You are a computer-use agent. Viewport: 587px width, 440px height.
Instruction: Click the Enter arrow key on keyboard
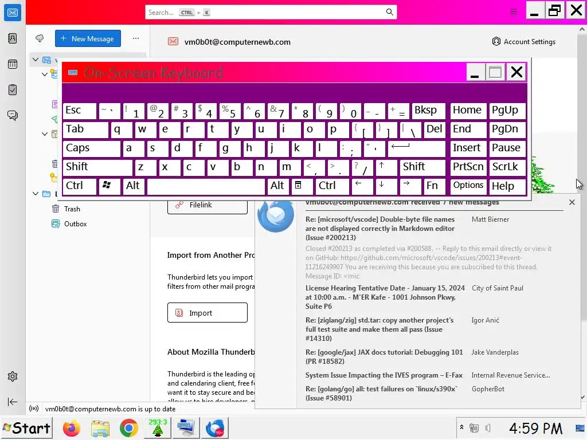pos(417,148)
